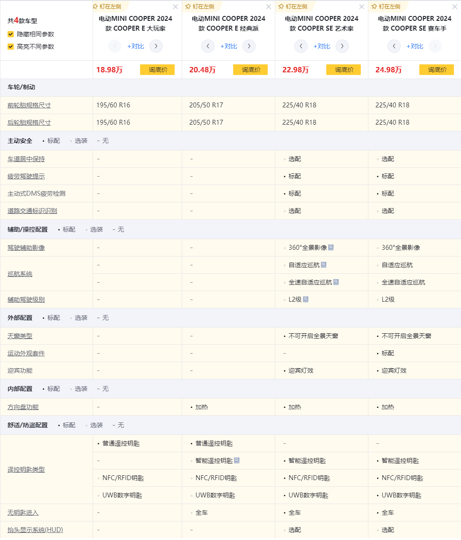Open 遥控钥匙类型 parameter explanation

point(26,469)
